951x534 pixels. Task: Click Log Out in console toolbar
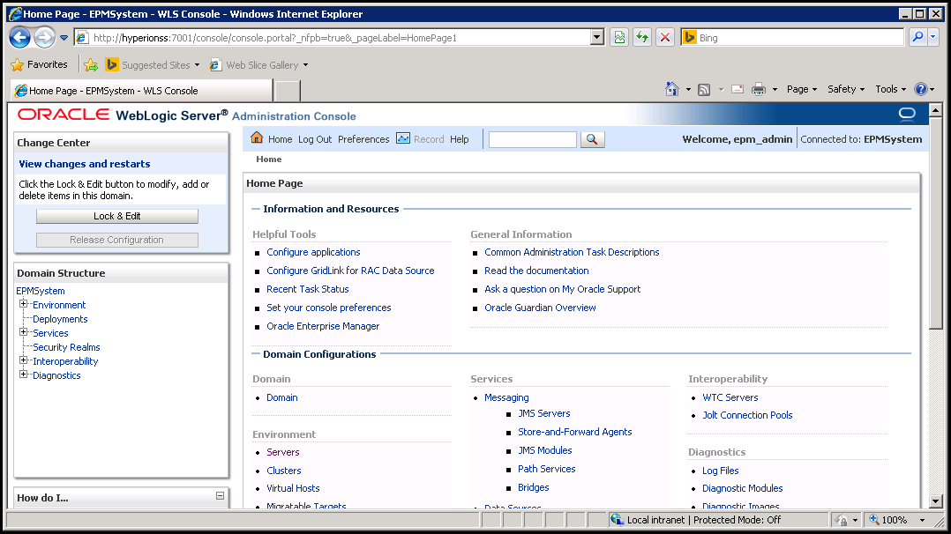click(x=315, y=139)
